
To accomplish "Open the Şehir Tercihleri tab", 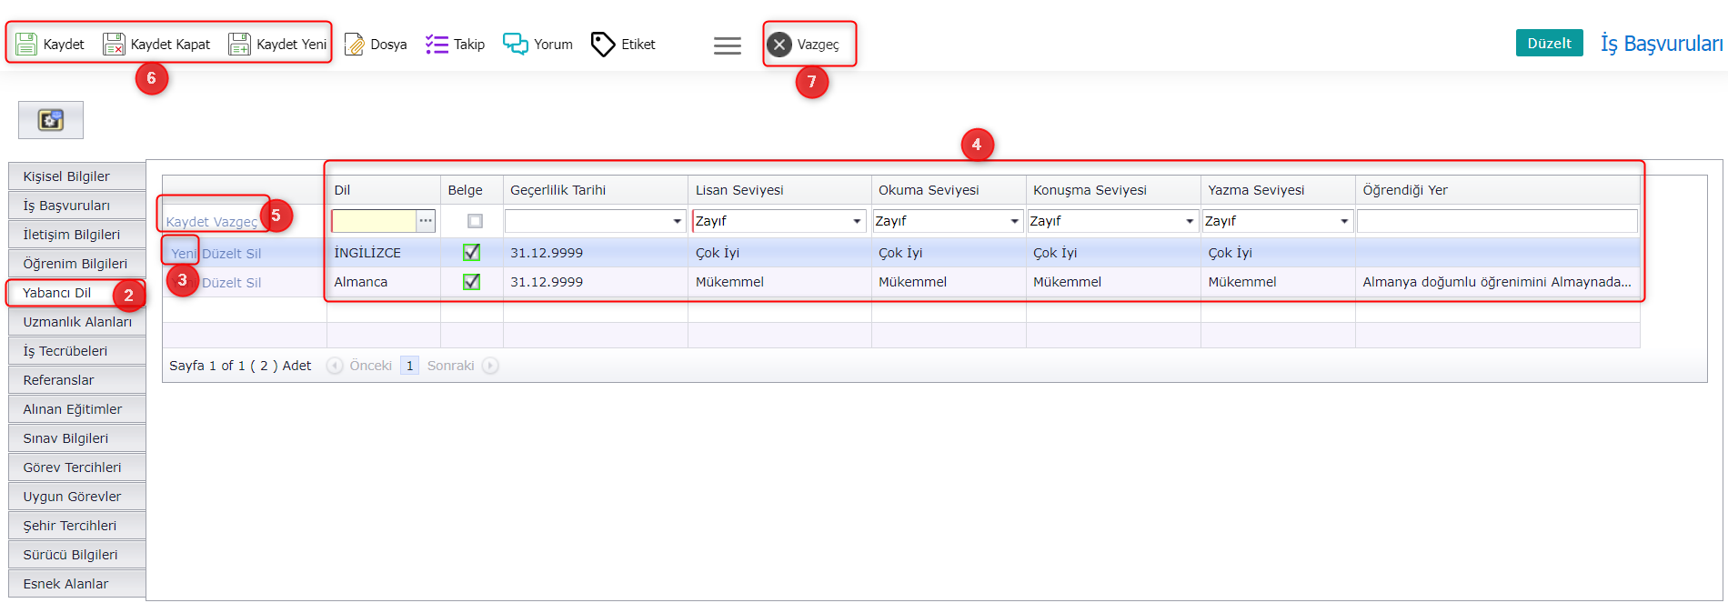I will (77, 526).
